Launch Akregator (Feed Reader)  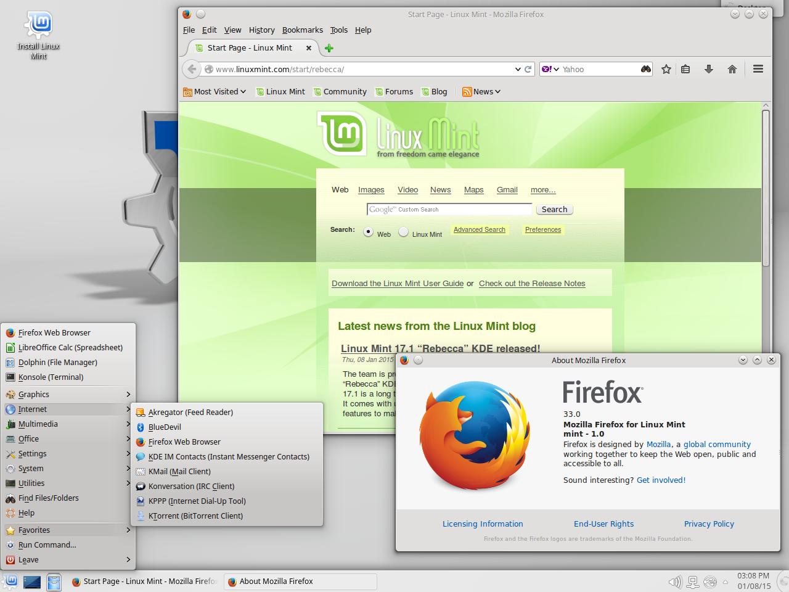[227, 412]
